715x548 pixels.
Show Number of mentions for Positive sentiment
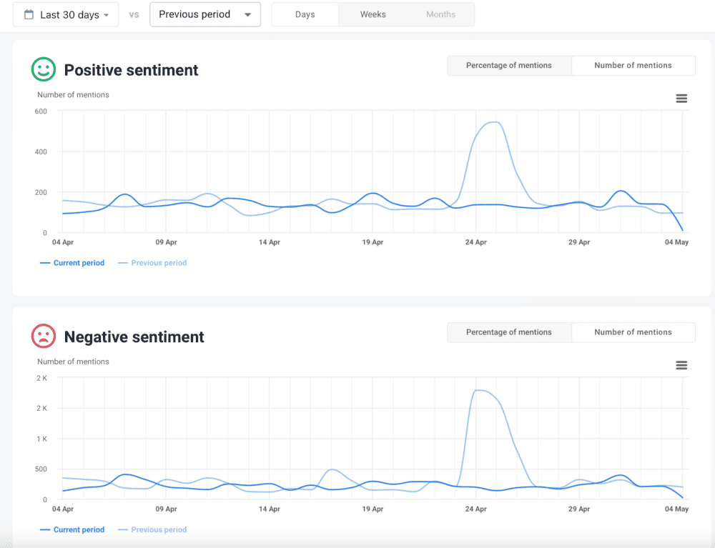(x=633, y=66)
